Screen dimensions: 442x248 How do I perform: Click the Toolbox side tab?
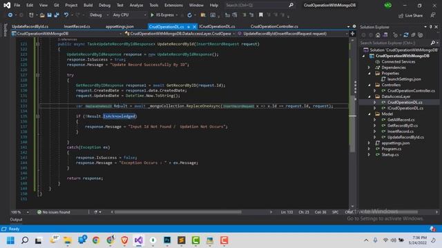(x=5, y=30)
